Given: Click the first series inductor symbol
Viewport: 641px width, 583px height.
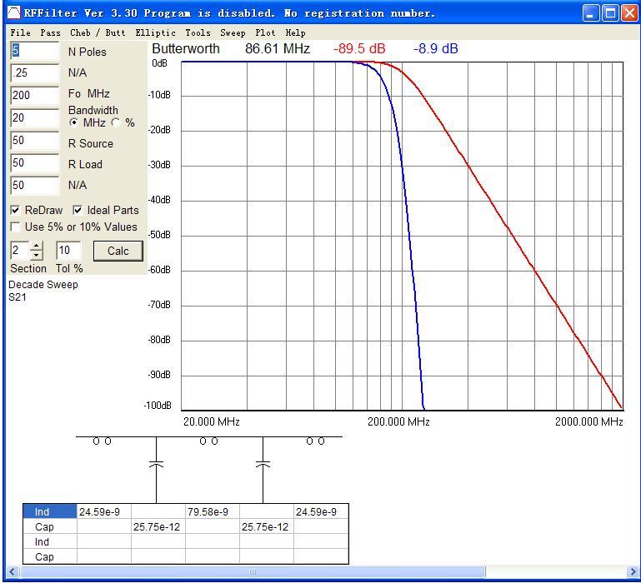Looking at the screenshot, I should (102, 441).
